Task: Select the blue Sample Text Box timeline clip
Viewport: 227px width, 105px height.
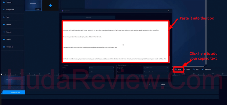Action: point(13,92)
